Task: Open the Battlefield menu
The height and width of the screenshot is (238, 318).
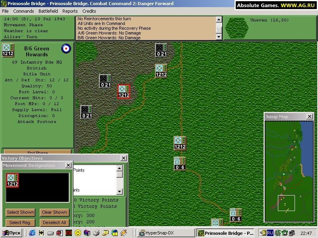Action: click(48, 11)
